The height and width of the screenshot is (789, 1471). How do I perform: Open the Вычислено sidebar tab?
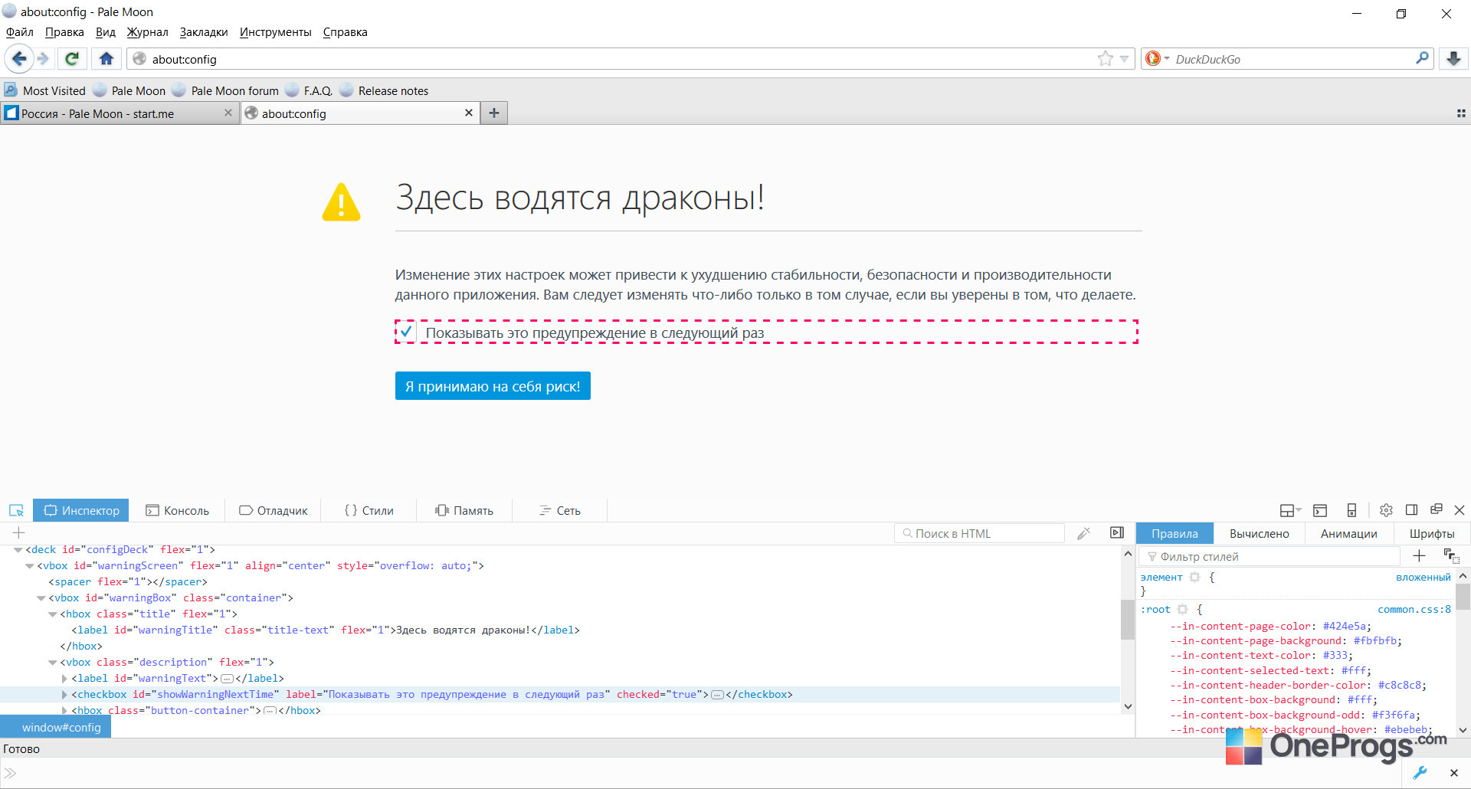coord(1260,533)
